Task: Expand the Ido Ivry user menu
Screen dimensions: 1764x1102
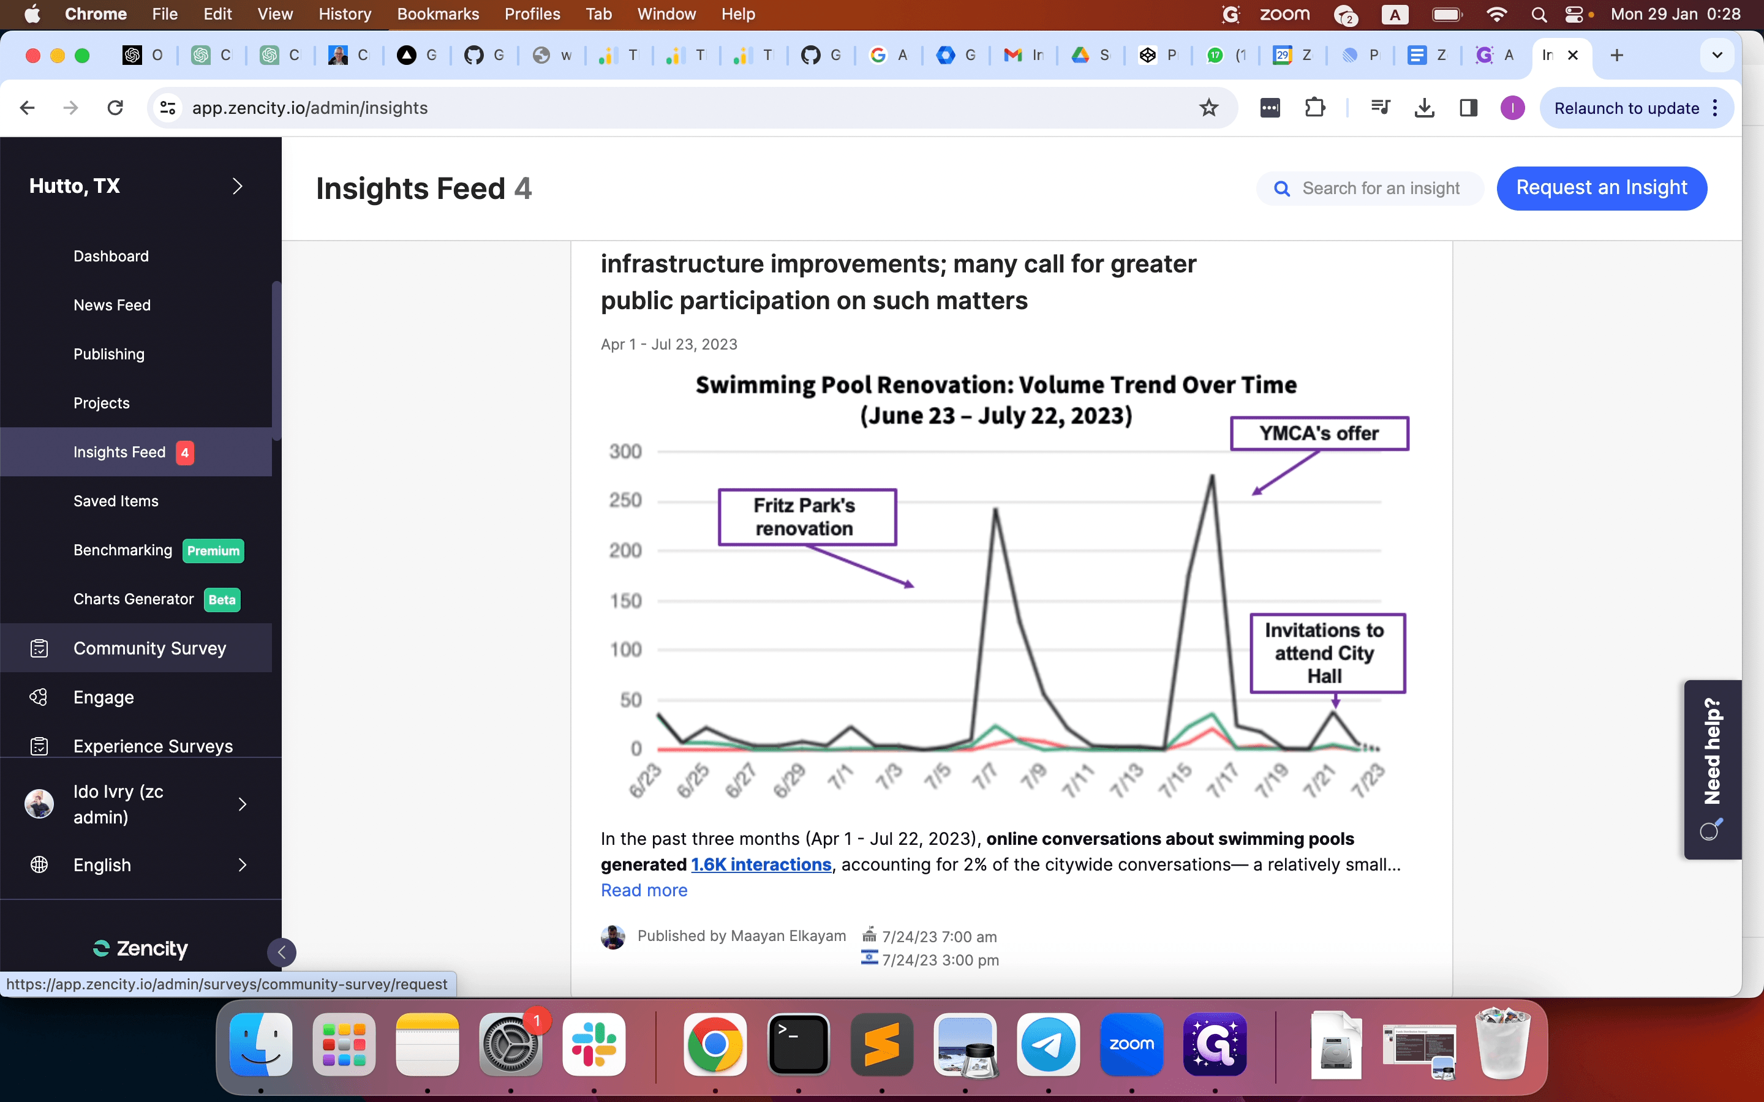Action: click(x=243, y=804)
